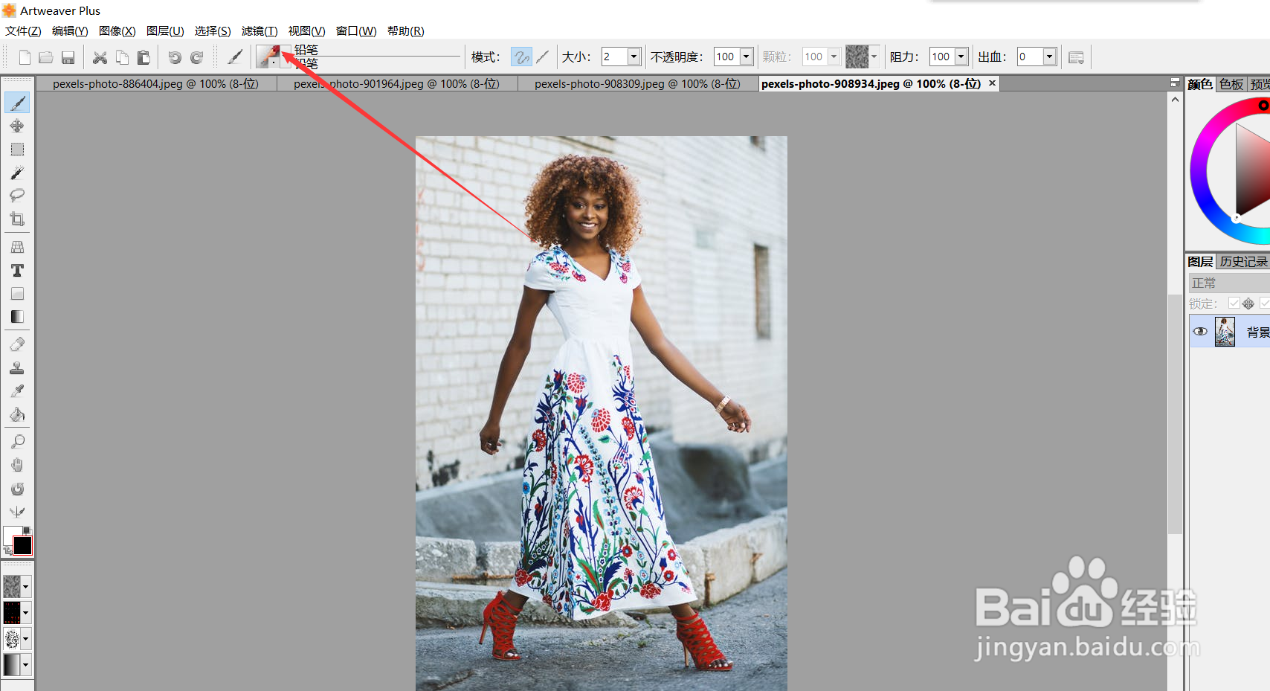Click the size value field
The image size is (1270, 691).
[615, 57]
